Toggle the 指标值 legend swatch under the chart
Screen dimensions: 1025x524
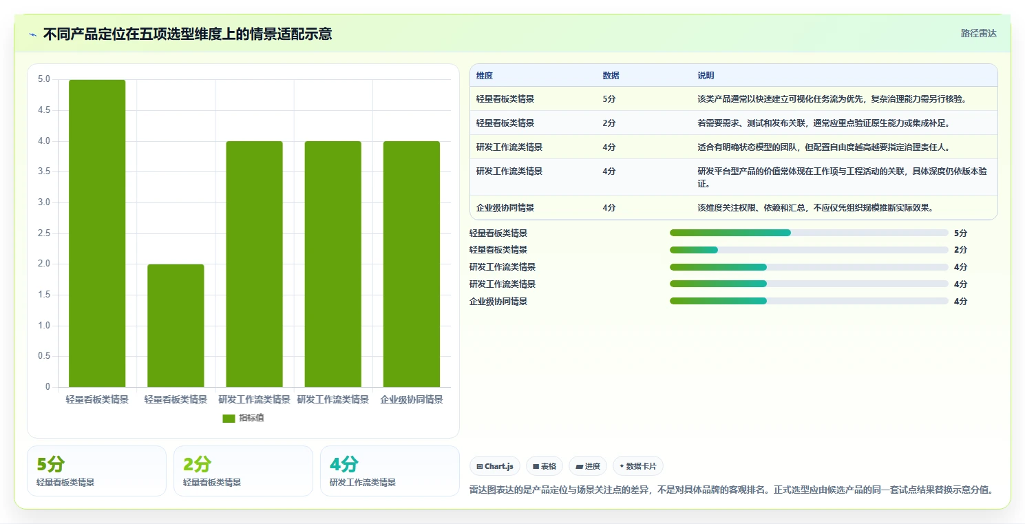point(229,418)
